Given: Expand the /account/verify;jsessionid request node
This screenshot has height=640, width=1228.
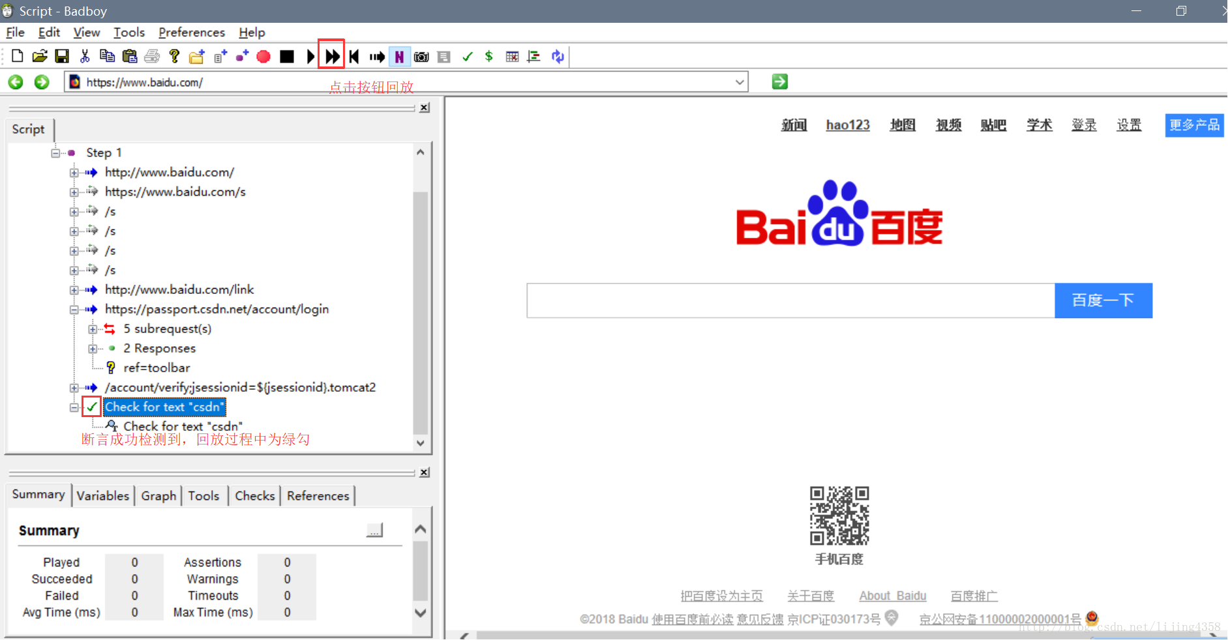Looking at the screenshot, I should click(74, 388).
